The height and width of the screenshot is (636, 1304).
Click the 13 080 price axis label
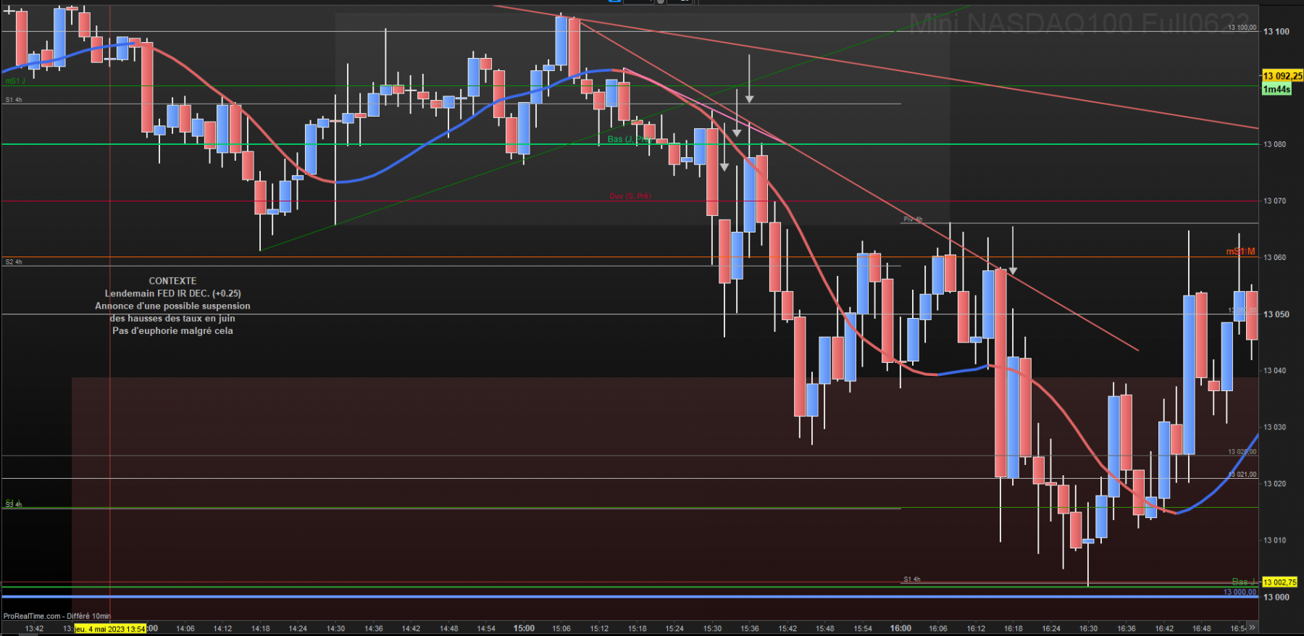pyautogui.click(x=1275, y=144)
